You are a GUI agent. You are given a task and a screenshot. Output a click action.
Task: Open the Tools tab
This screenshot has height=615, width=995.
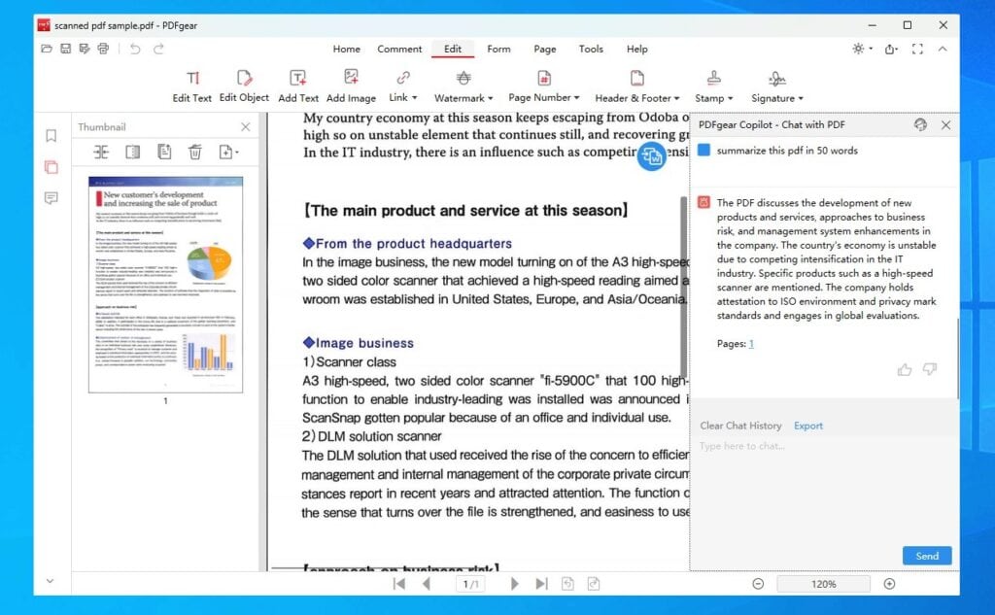(x=591, y=49)
